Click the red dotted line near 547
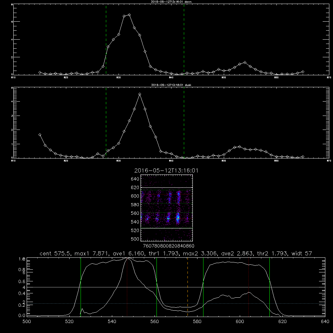 tap(127, 287)
